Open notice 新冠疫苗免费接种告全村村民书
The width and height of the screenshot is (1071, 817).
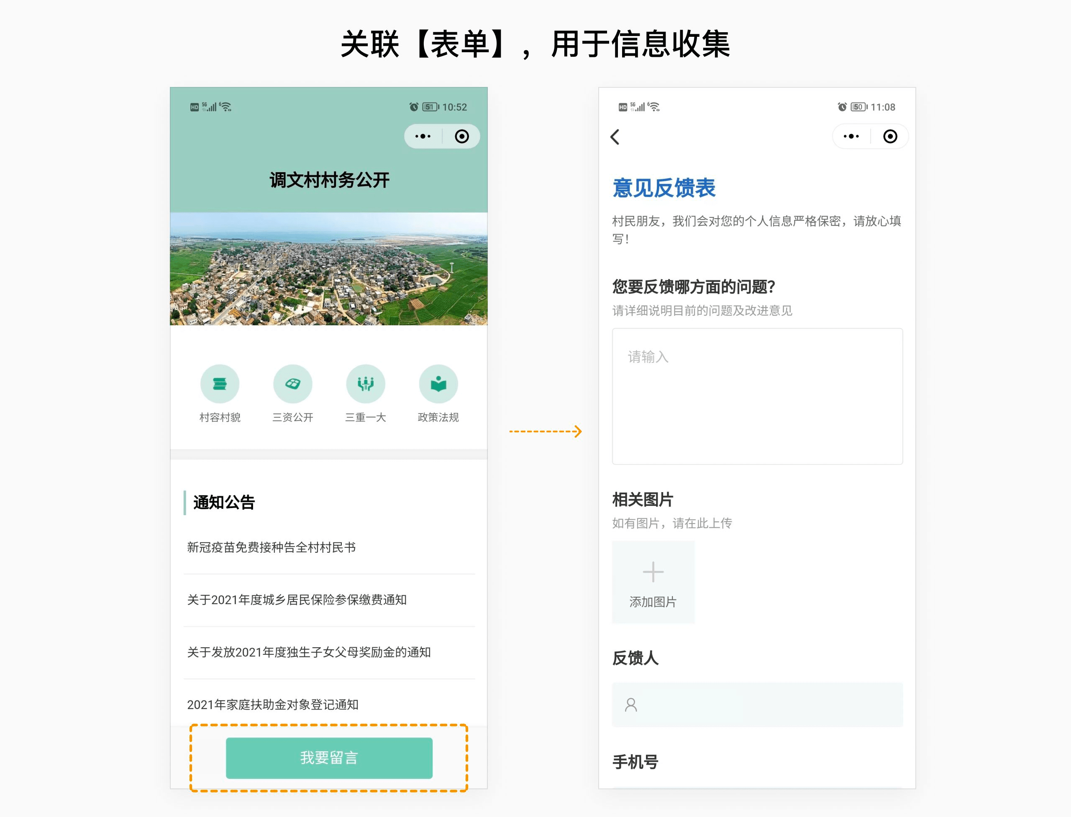tap(329, 548)
